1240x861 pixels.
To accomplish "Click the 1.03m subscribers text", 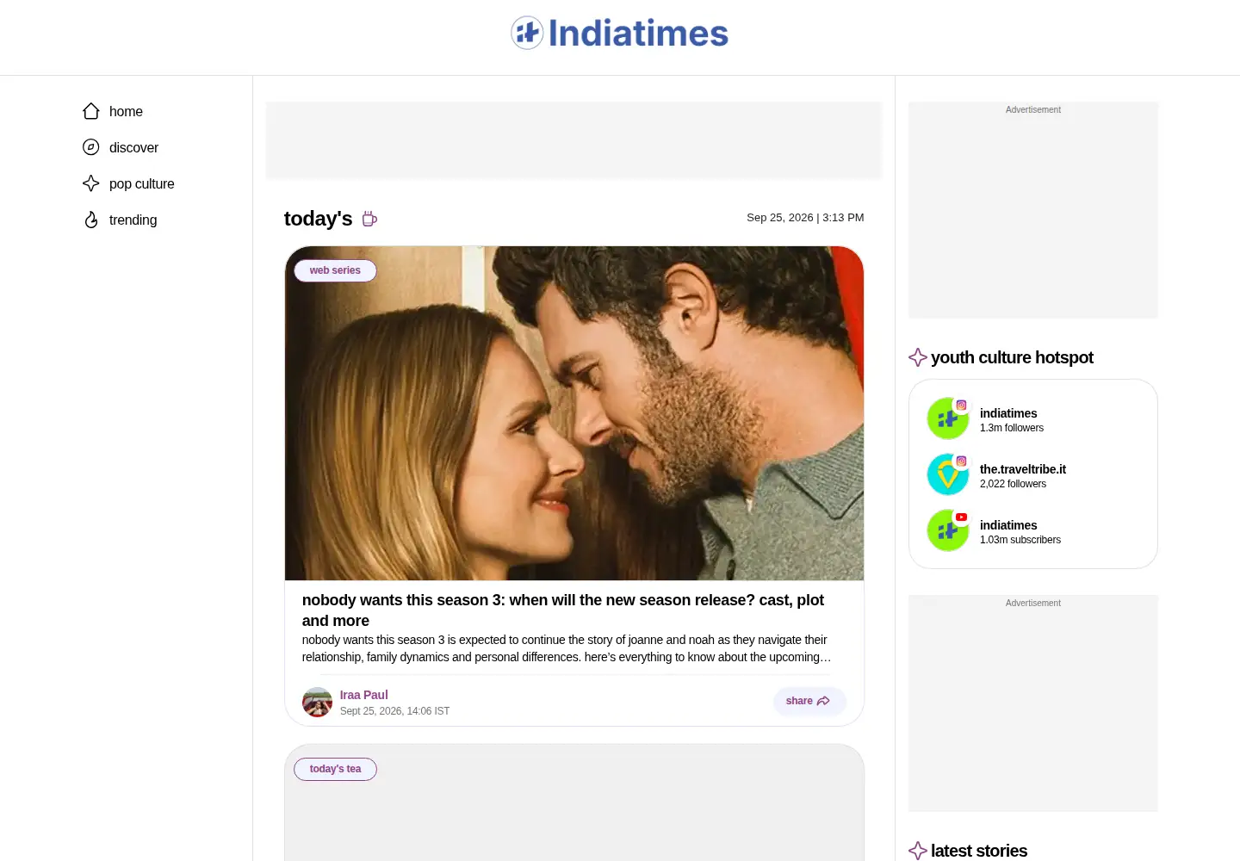I will 1020,540.
